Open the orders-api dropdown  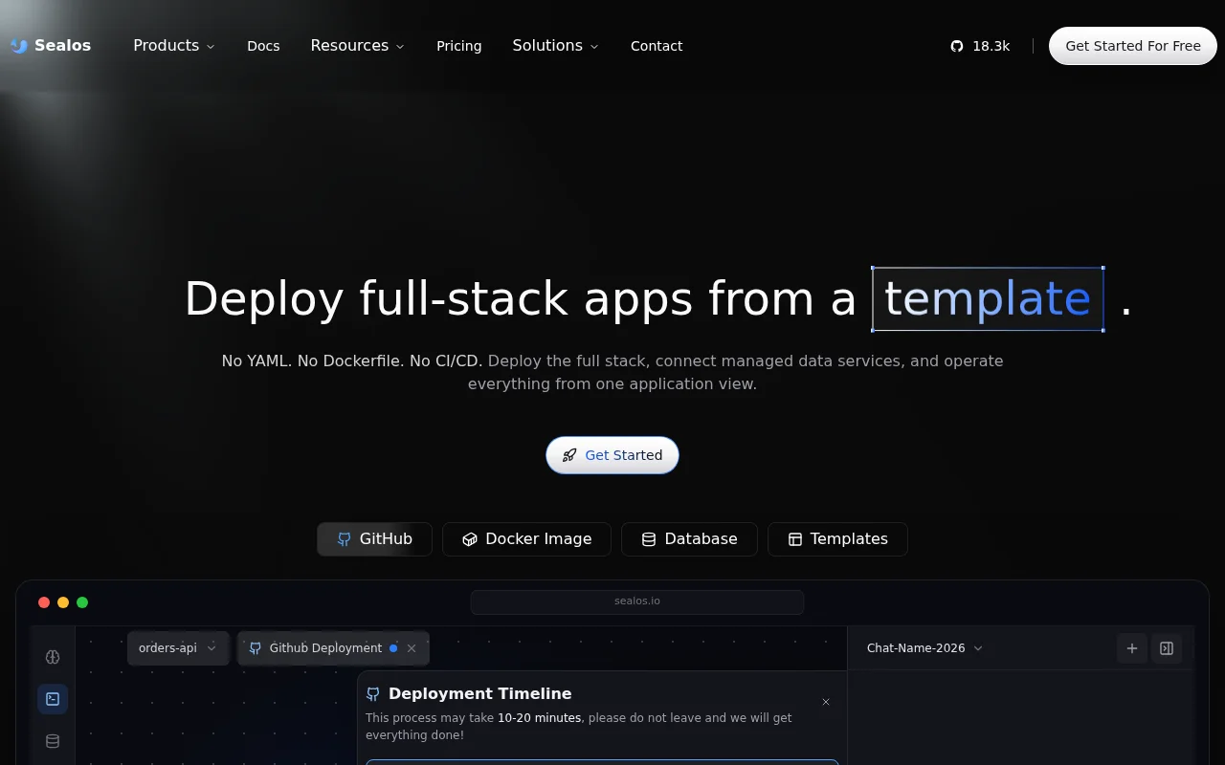[178, 648]
